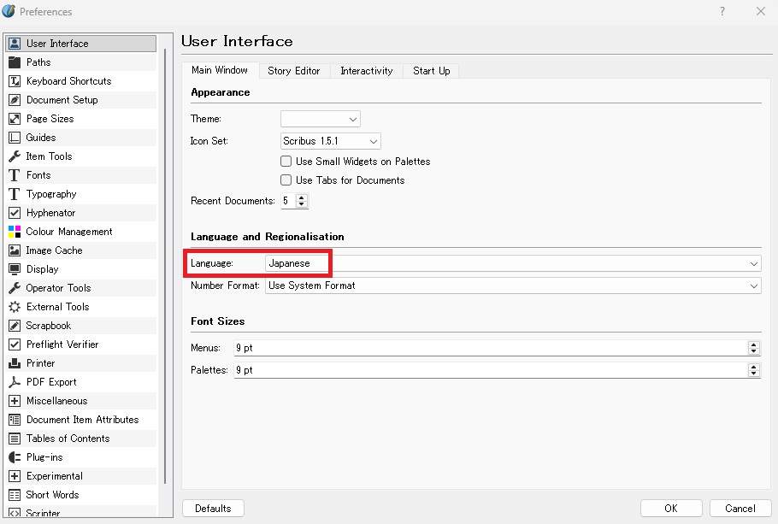Select the Fonts icon in sidebar

15,175
